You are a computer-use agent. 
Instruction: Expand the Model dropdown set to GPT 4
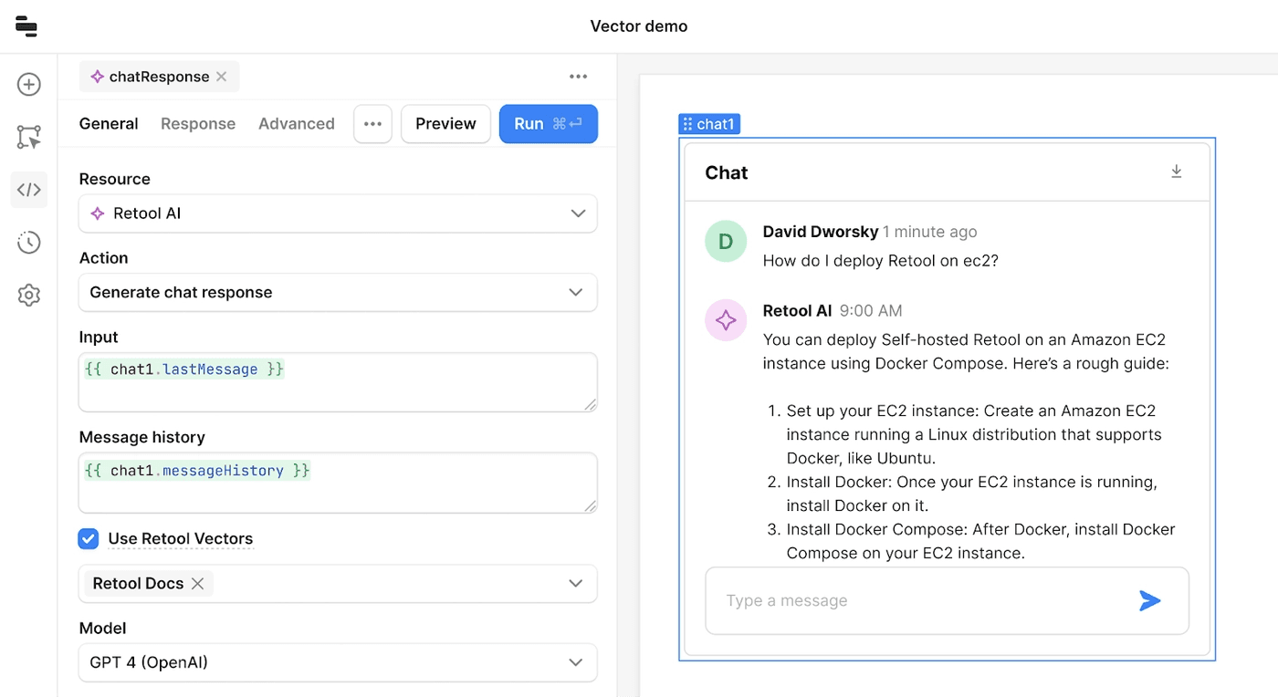coord(338,662)
